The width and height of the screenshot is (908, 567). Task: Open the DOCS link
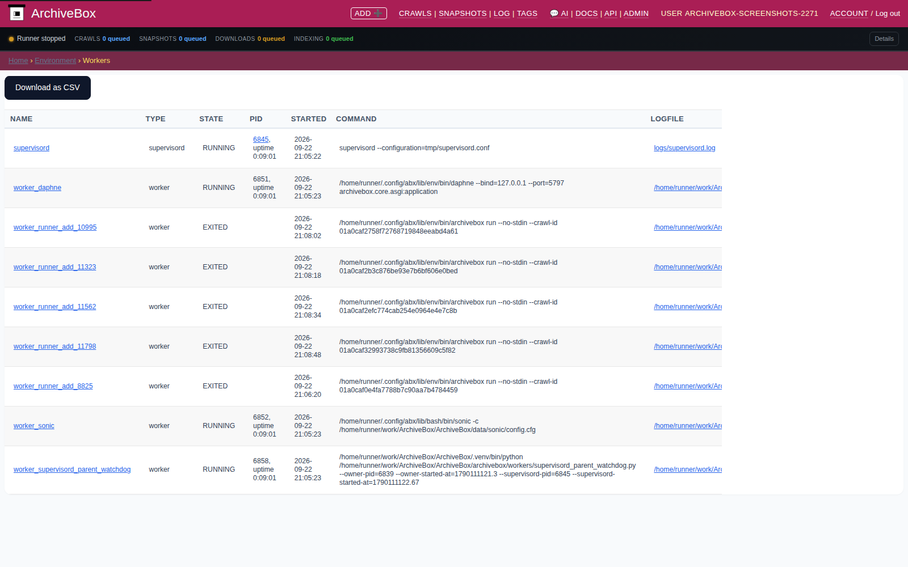[586, 13]
